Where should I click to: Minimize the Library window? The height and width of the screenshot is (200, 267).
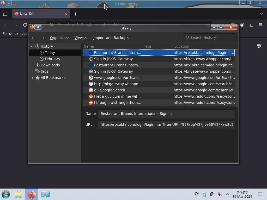pos(214,27)
